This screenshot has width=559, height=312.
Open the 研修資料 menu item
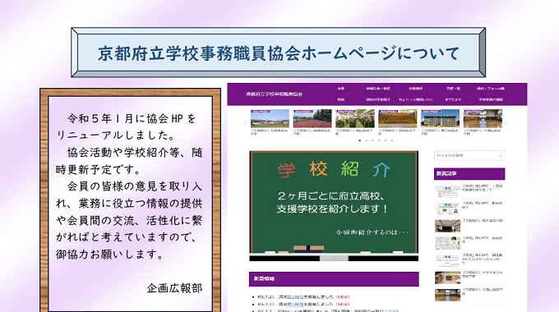(x=416, y=89)
